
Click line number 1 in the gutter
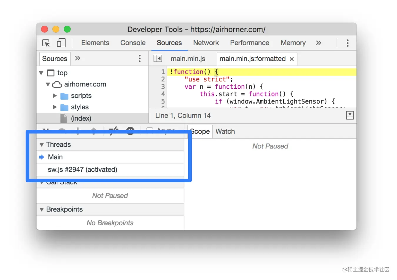click(163, 72)
